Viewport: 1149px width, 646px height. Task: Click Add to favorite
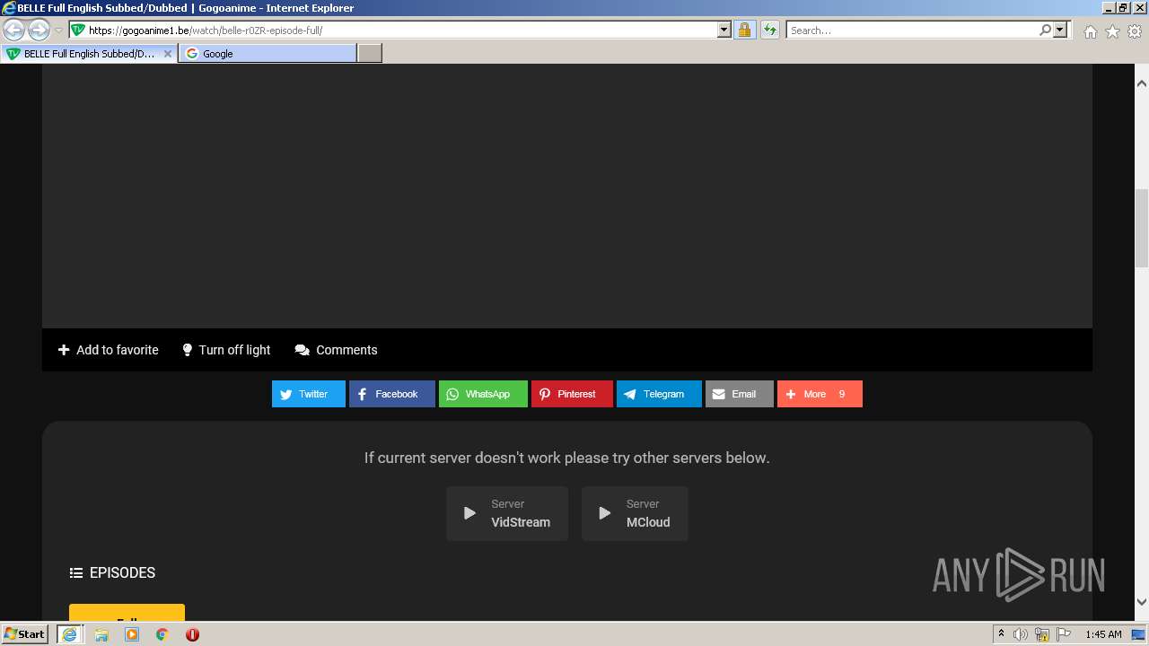(x=108, y=350)
